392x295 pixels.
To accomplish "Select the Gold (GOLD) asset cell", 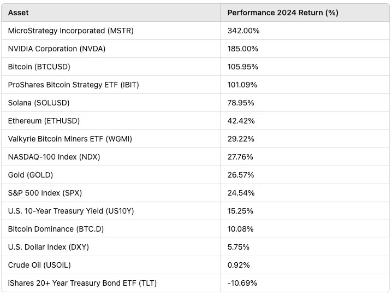I will tap(31, 175).
